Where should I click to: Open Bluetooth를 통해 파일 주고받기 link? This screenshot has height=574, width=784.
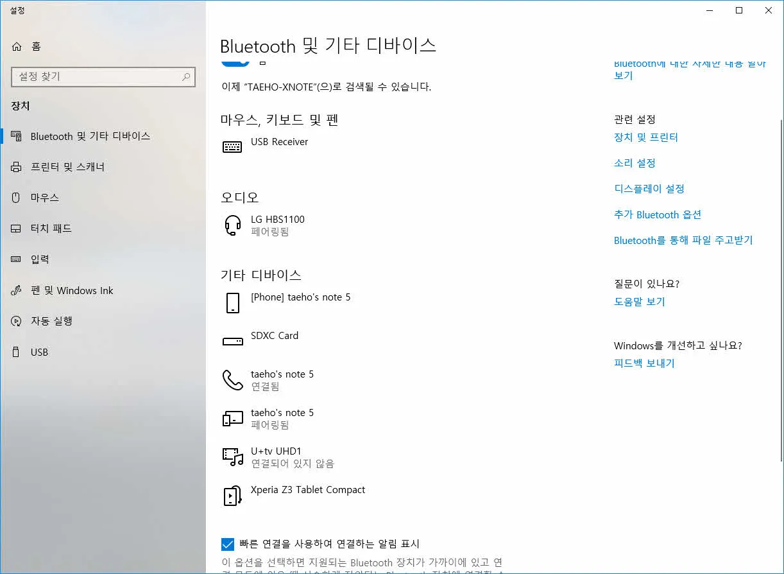[683, 240]
